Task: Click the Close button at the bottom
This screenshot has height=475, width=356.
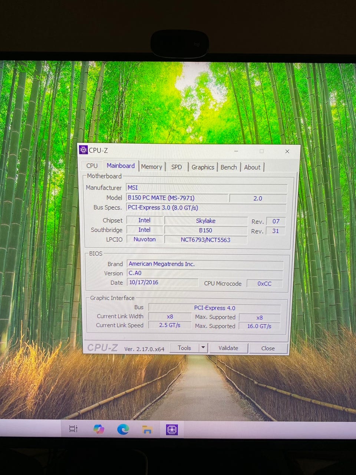Action: [x=268, y=348]
